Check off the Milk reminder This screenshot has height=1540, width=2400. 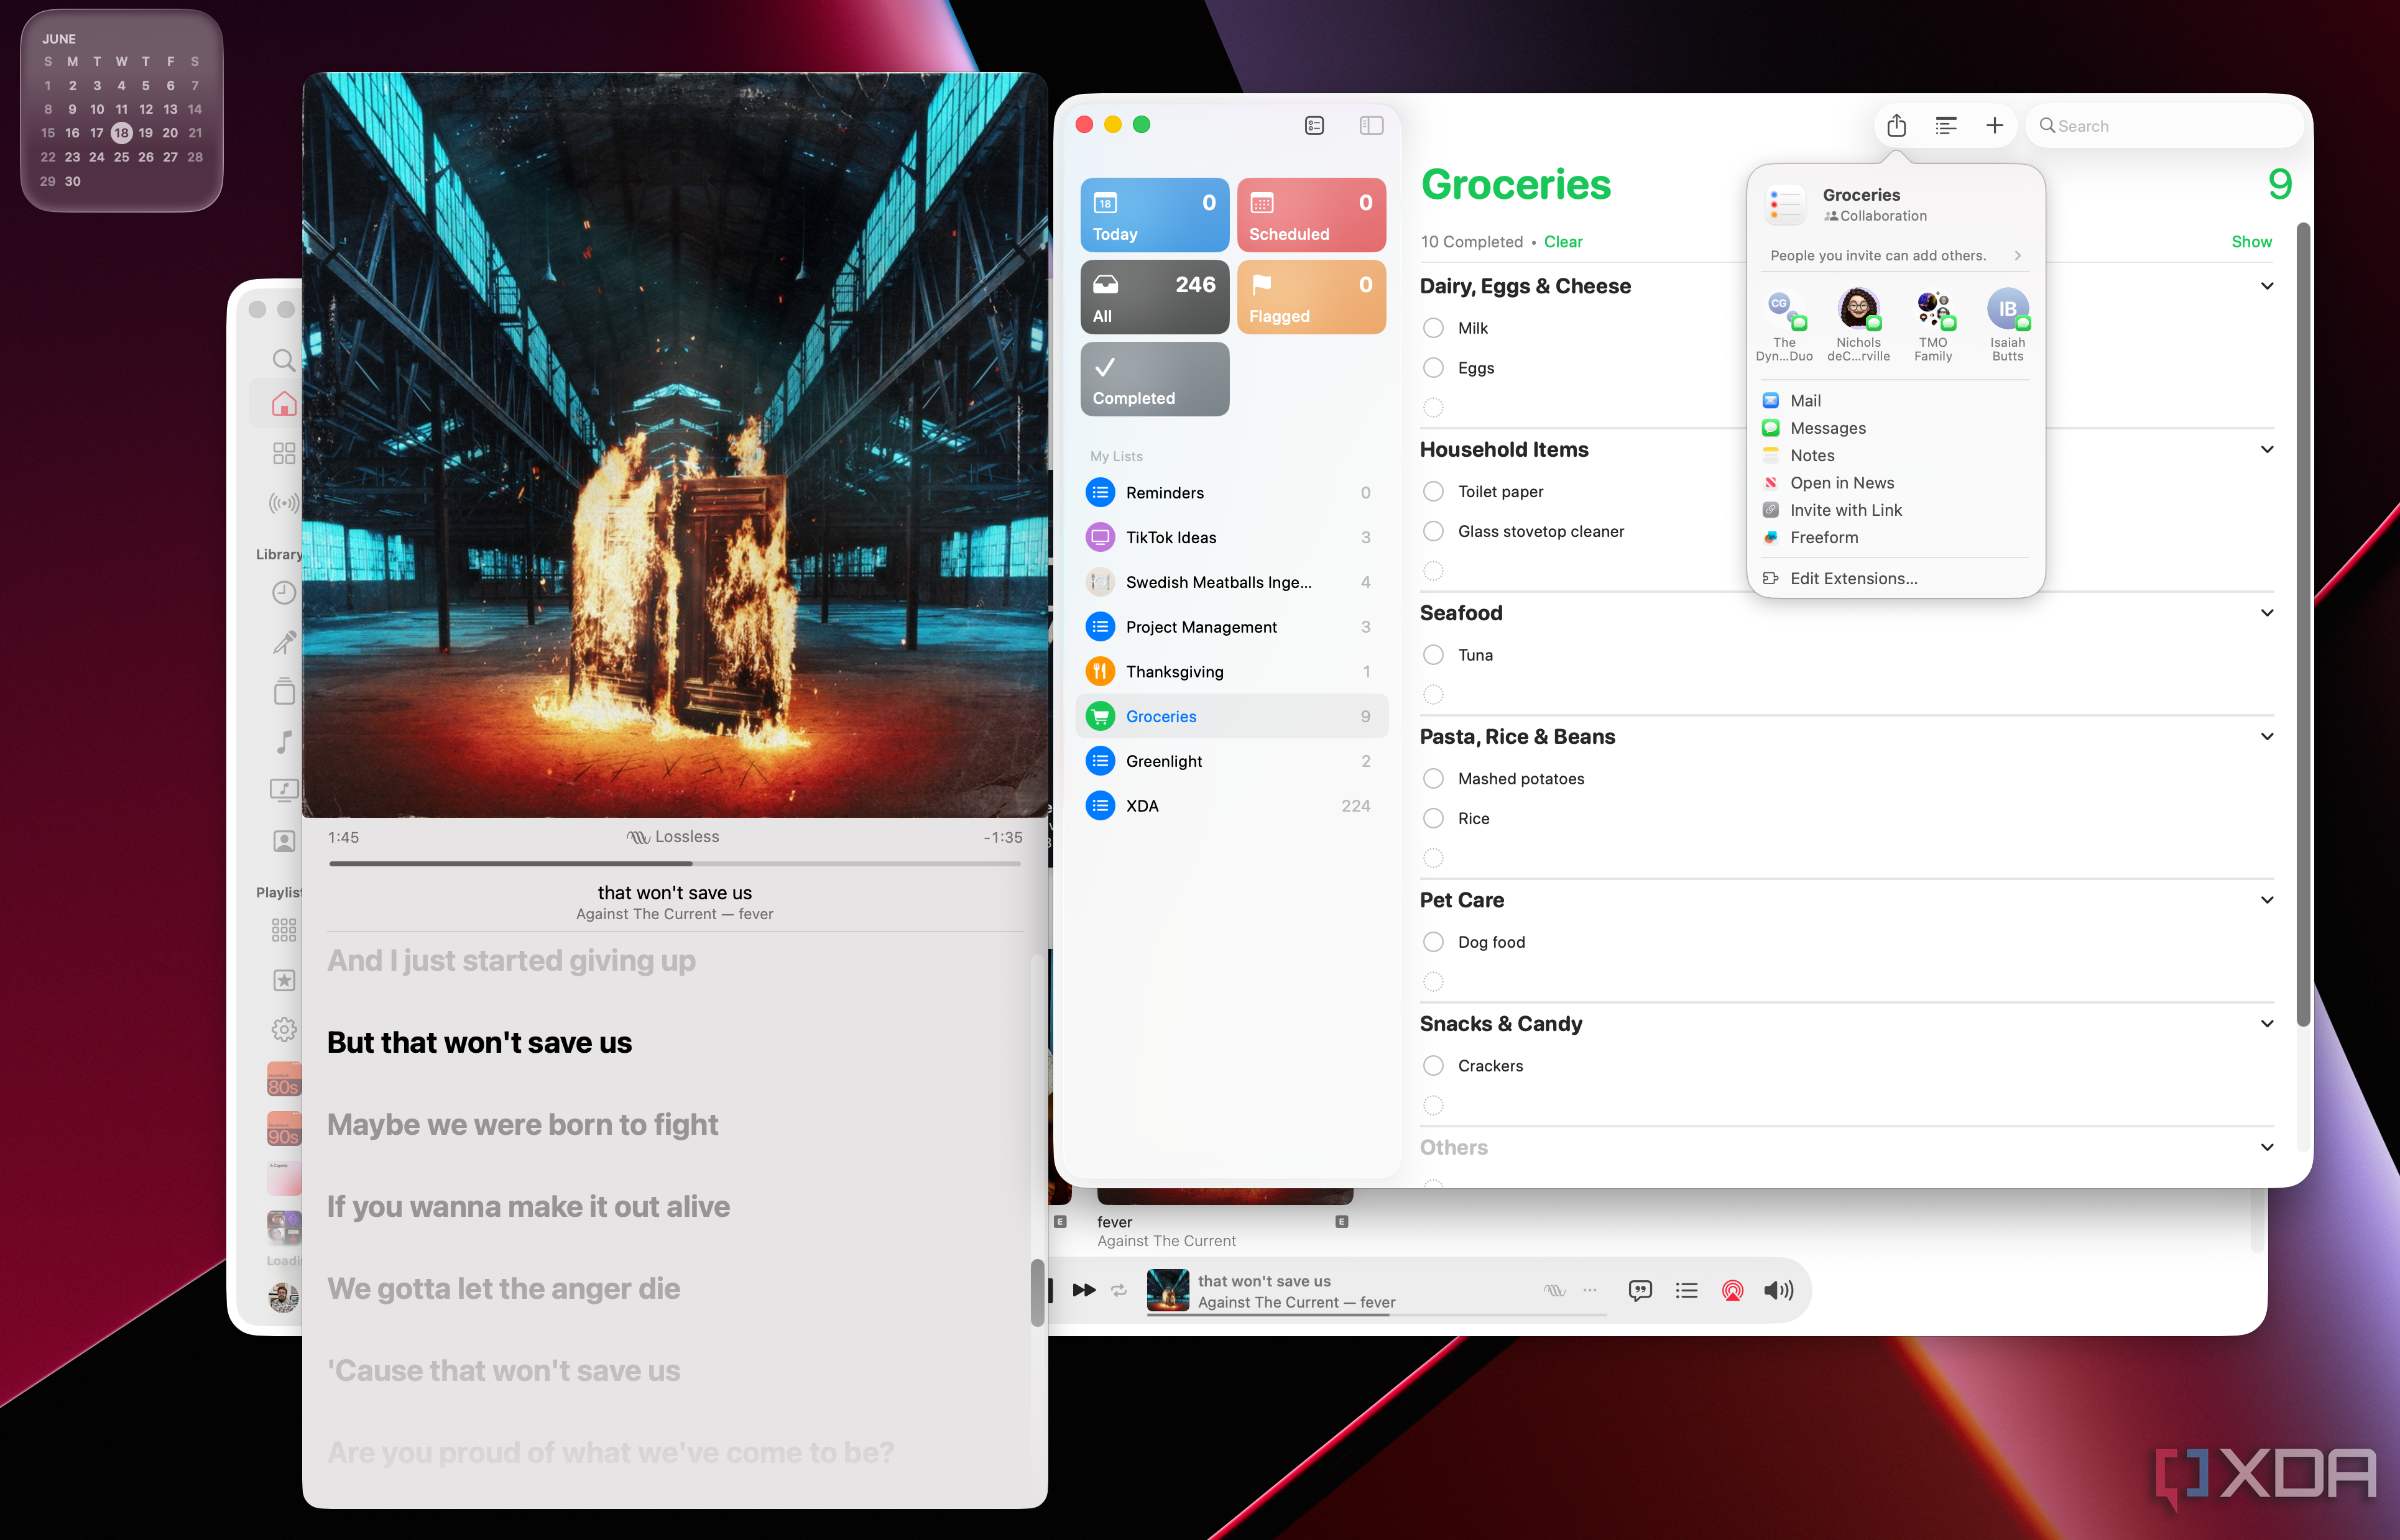[x=1434, y=328]
